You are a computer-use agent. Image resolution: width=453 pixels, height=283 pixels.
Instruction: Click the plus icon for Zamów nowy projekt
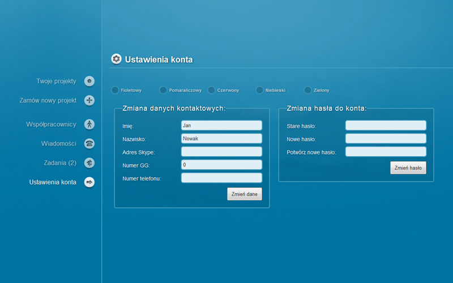point(89,101)
